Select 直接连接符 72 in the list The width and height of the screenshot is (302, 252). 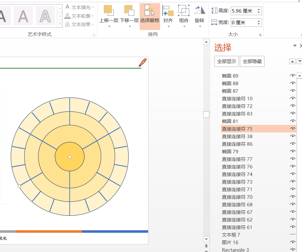click(237, 106)
